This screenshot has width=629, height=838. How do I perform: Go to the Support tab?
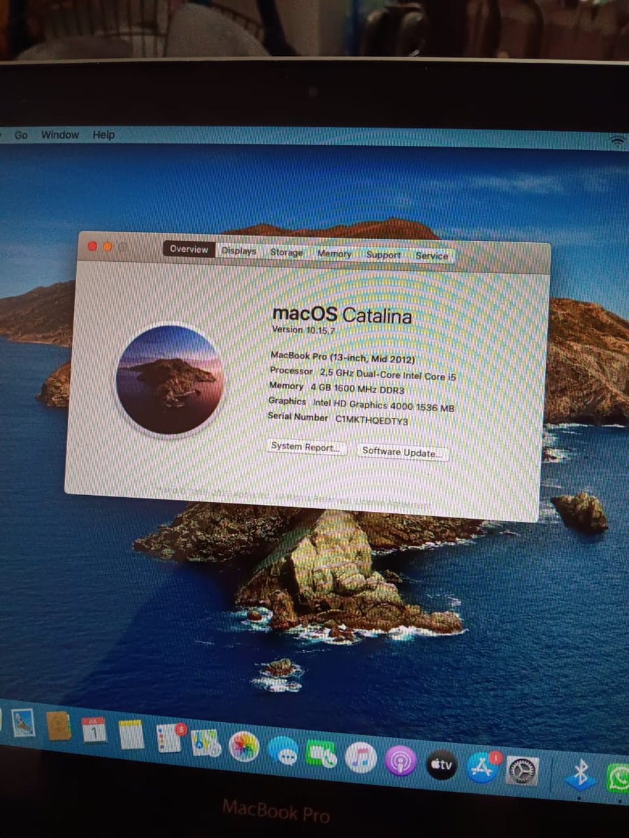[384, 255]
